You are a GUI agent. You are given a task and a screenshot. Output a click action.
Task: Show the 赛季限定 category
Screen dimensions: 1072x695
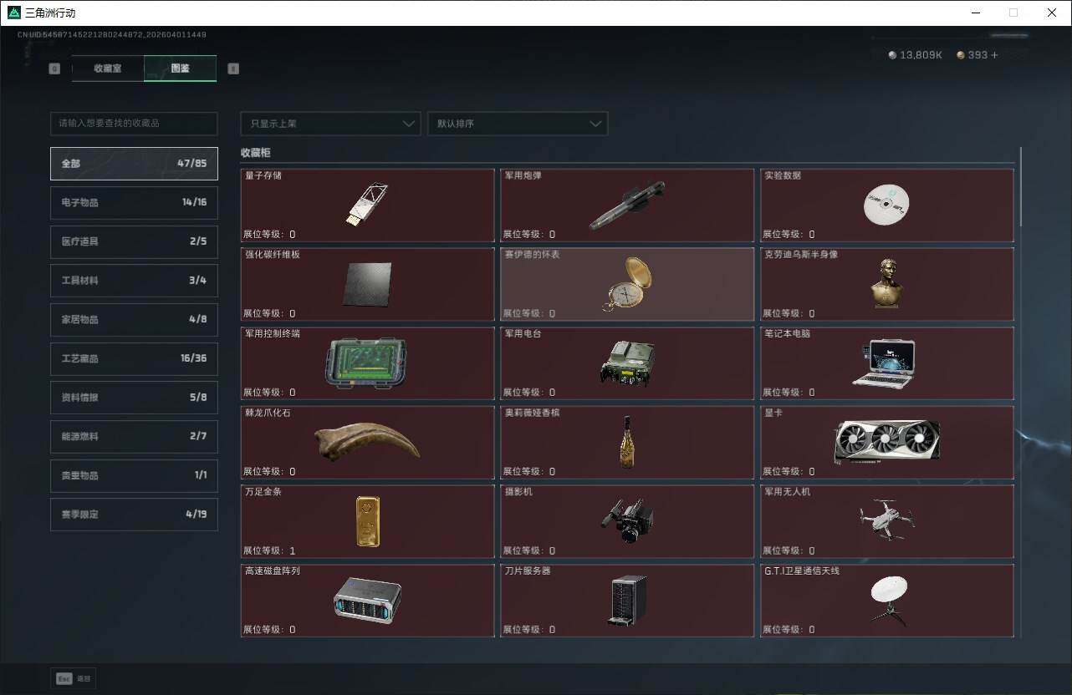point(134,515)
